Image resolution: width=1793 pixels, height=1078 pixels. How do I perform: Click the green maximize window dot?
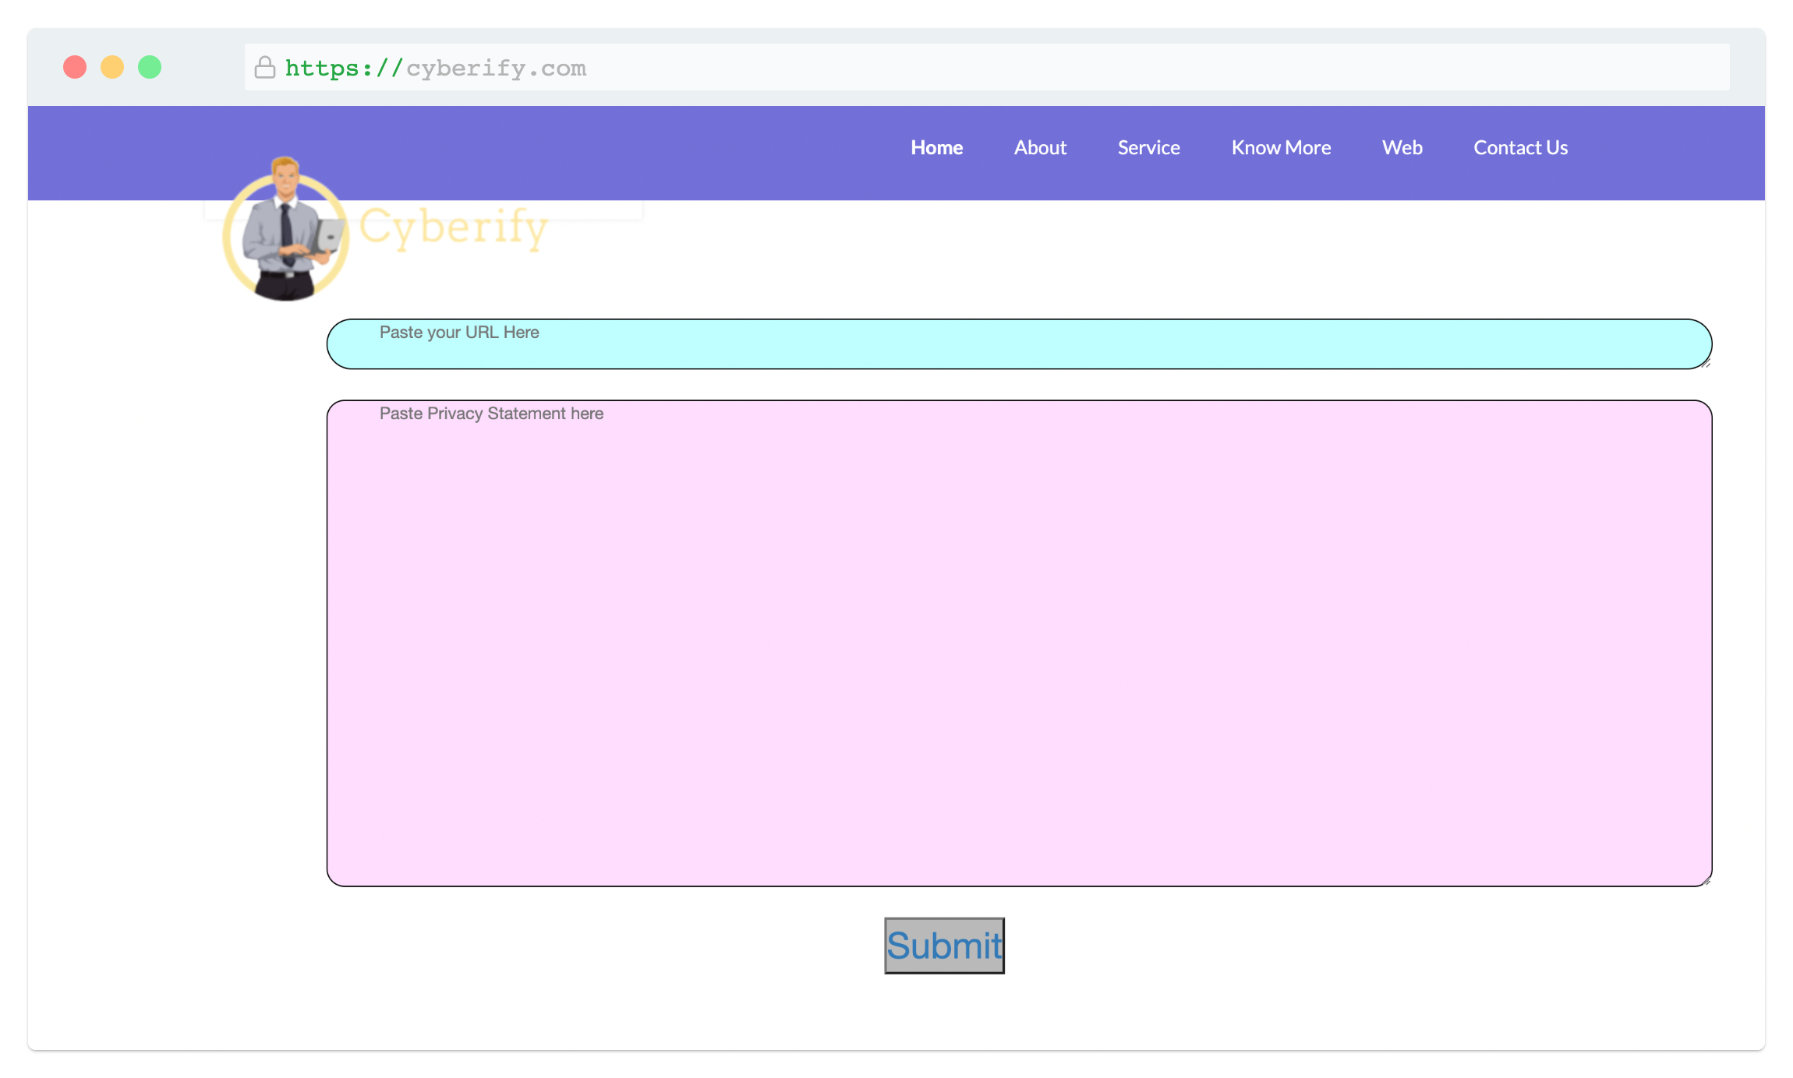tap(150, 67)
